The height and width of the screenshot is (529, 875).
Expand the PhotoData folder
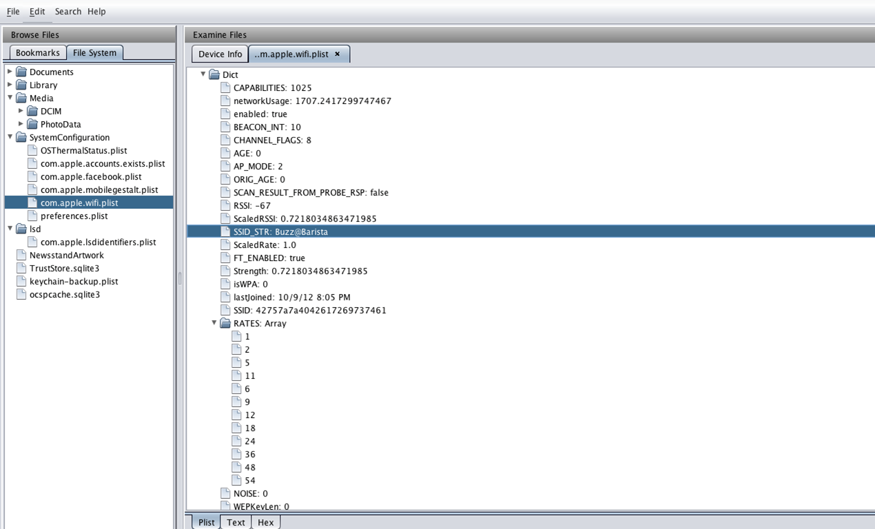coord(21,124)
